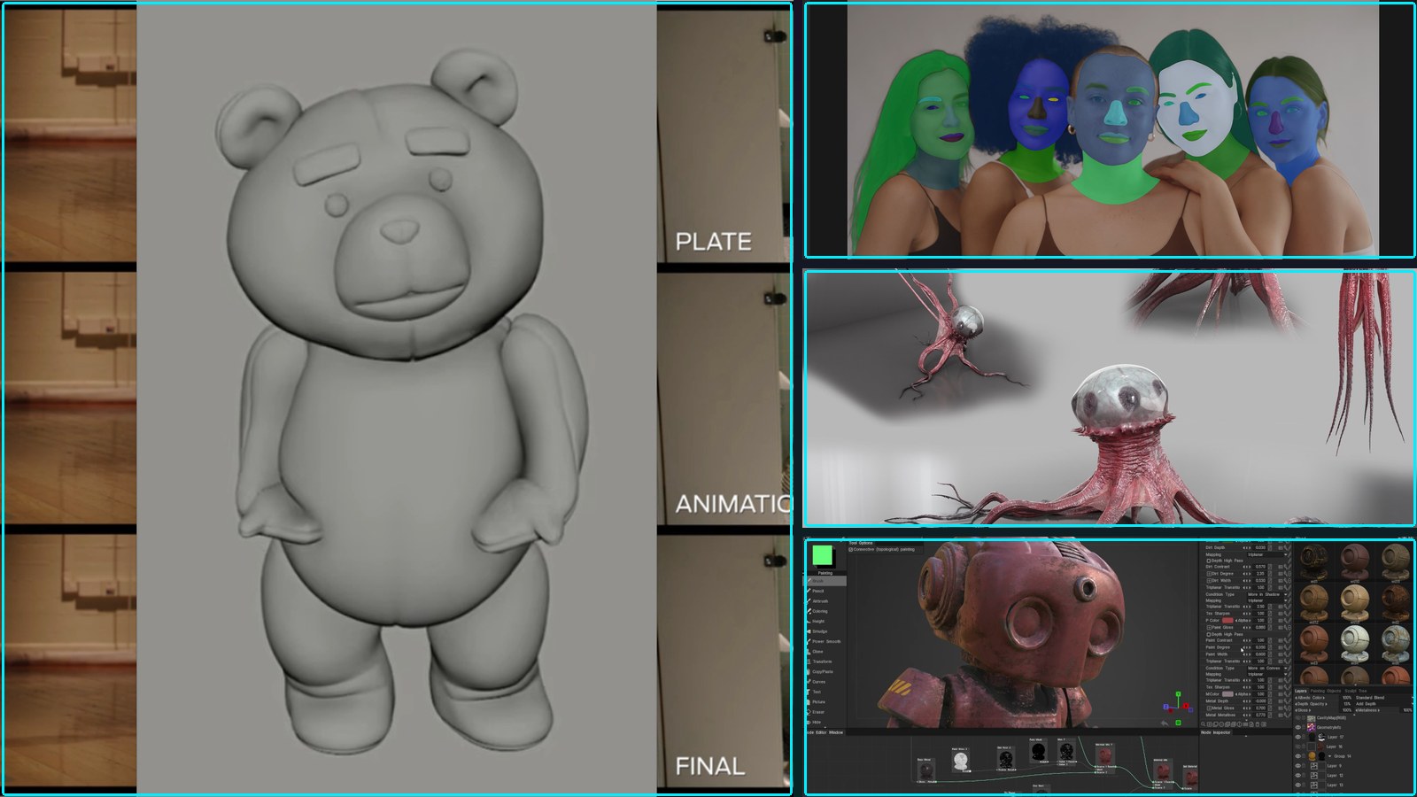The height and width of the screenshot is (797, 1417).
Task: Select the Height tool
Action: [x=825, y=621]
